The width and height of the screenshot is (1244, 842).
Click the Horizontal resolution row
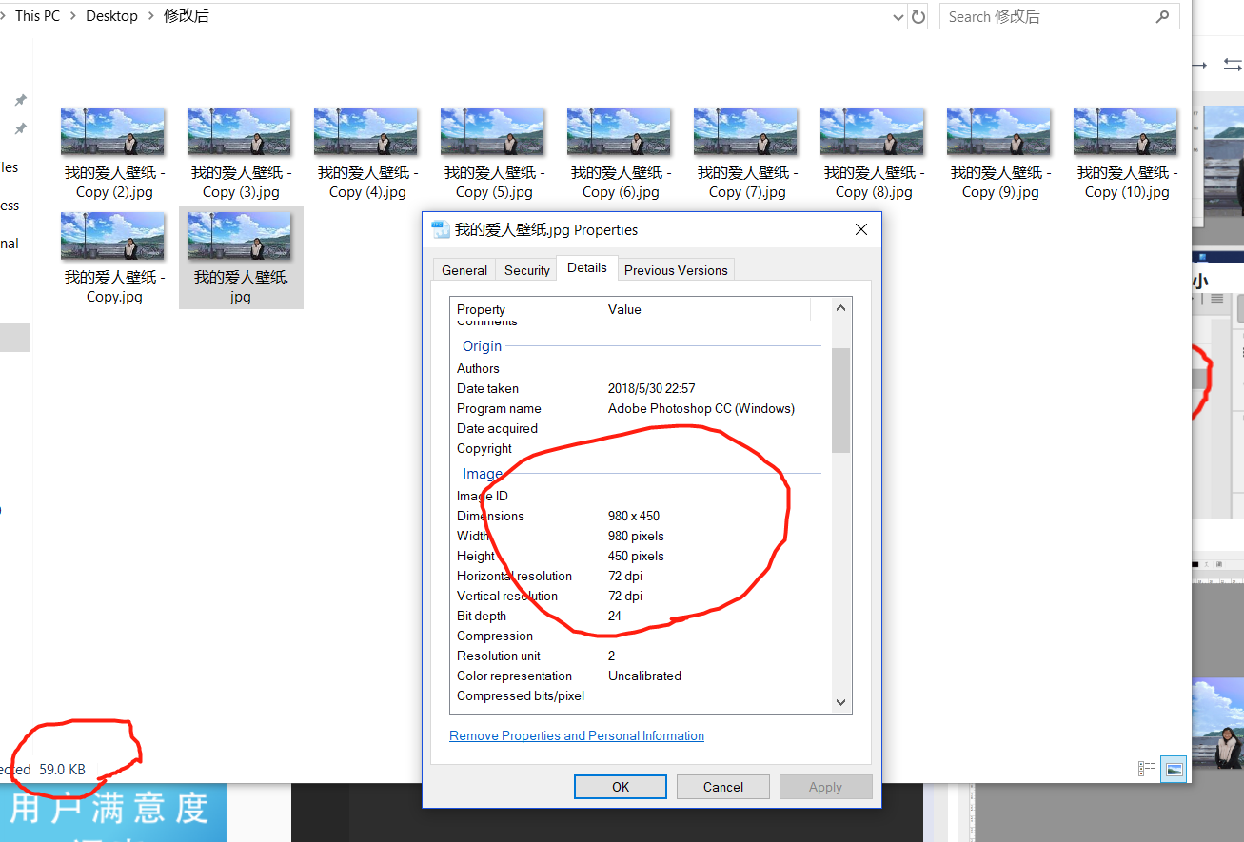coord(638,576)
